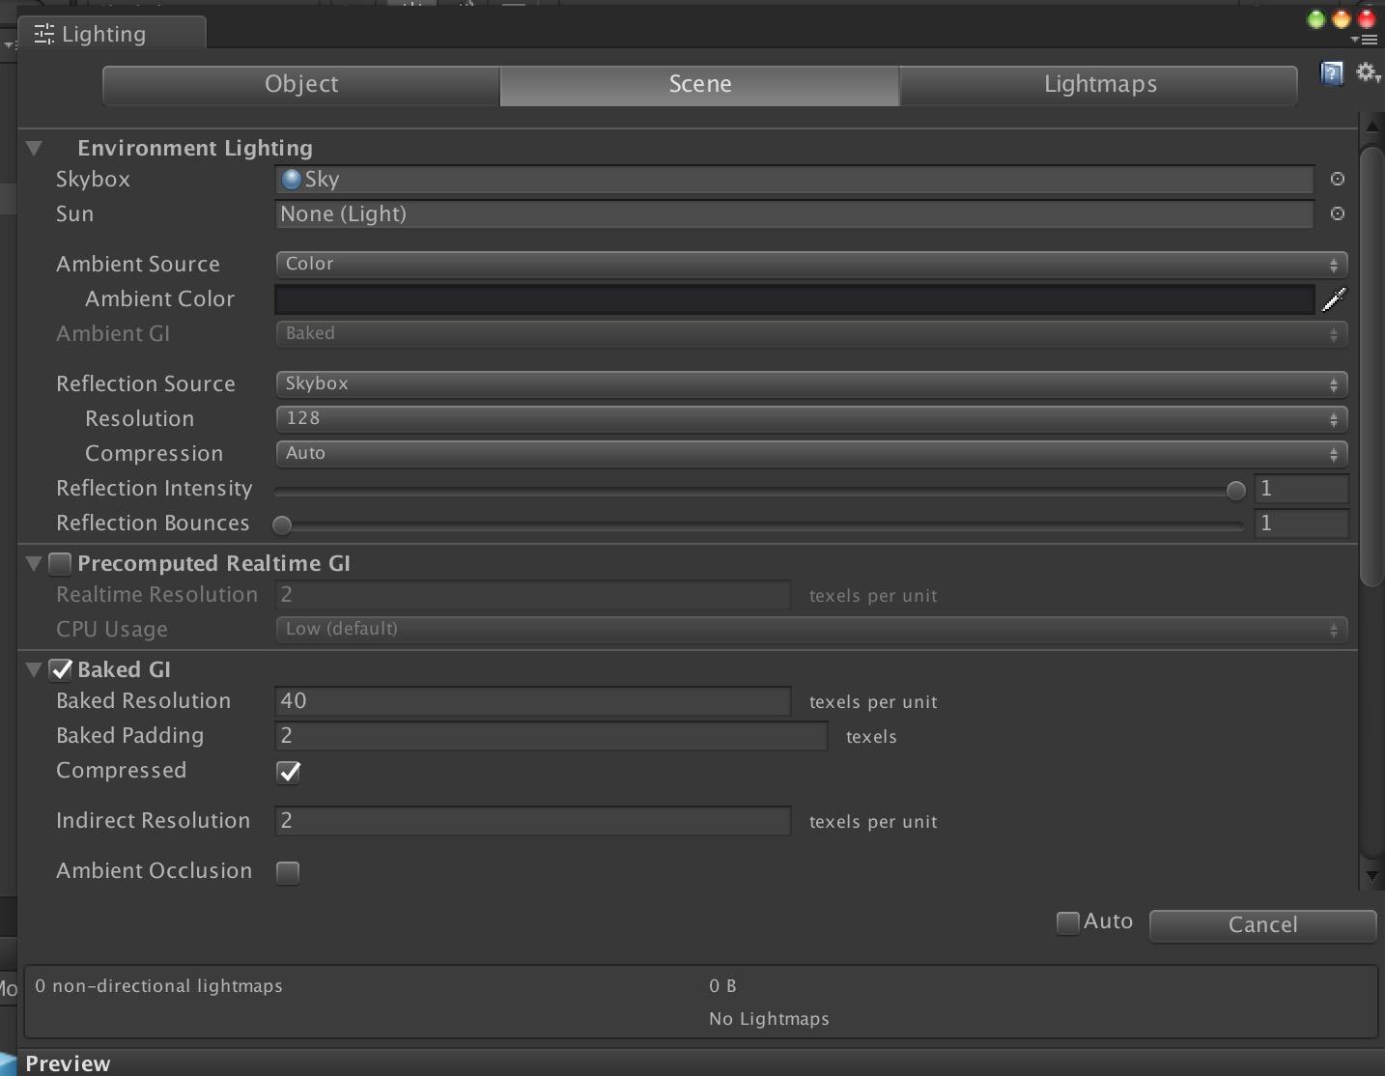Select the Lighting window tab
This screenshot has height=1076, width=1385.
112,34
